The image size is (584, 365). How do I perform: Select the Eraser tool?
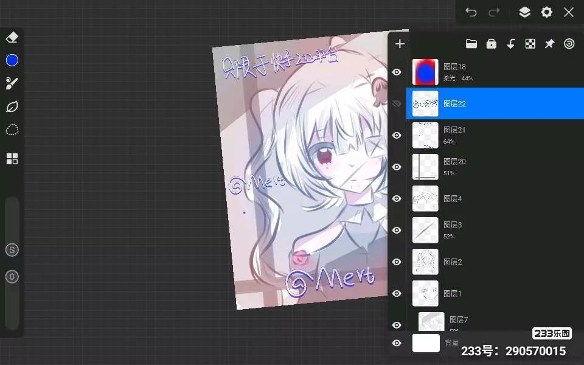pos(12,37)
